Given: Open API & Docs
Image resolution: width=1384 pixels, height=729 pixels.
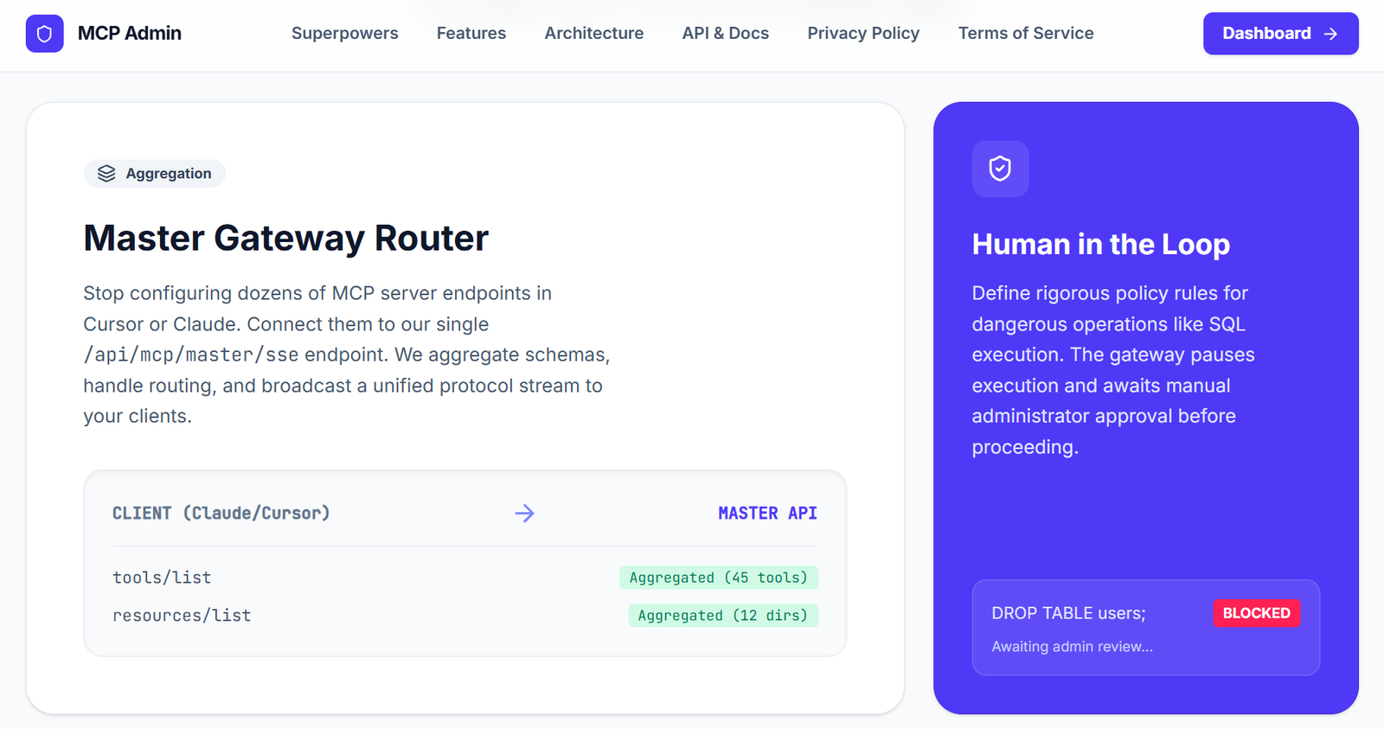Looking at the screenshot, I should (x=726, y=34).
